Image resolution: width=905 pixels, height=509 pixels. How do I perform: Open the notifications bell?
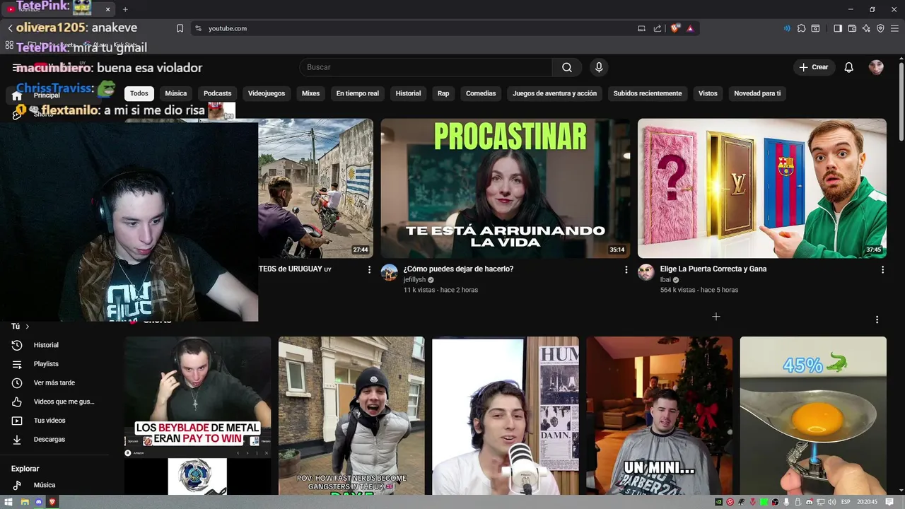849,67
